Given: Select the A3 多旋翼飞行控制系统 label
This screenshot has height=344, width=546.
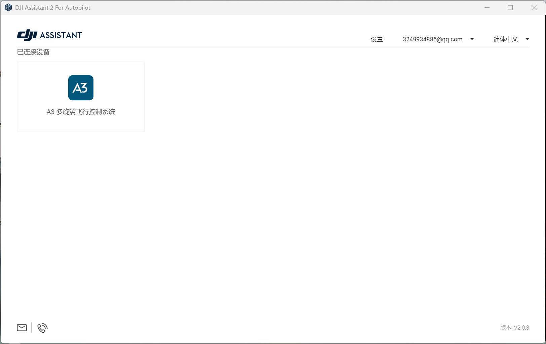Looking at the screenshot, I should pyautogui.click(x=81, y=112).
